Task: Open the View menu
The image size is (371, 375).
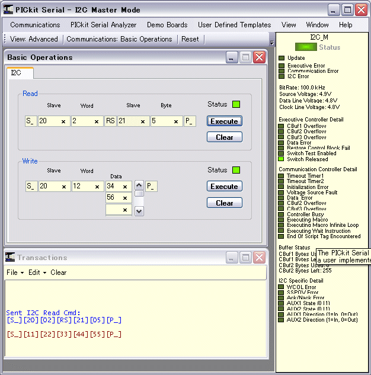Action: point(289,25)
